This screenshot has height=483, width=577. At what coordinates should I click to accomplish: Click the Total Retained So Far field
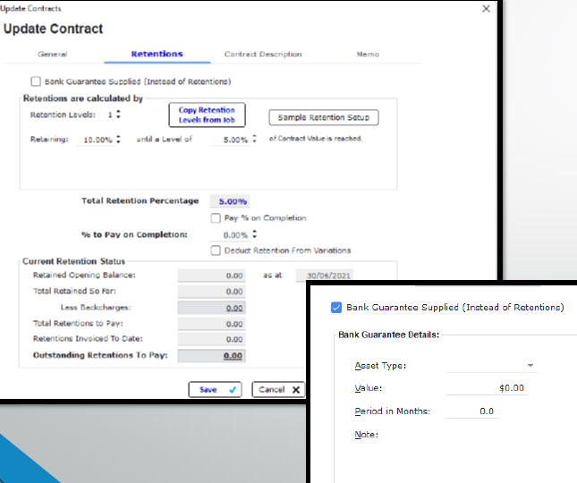pos(212,292)
